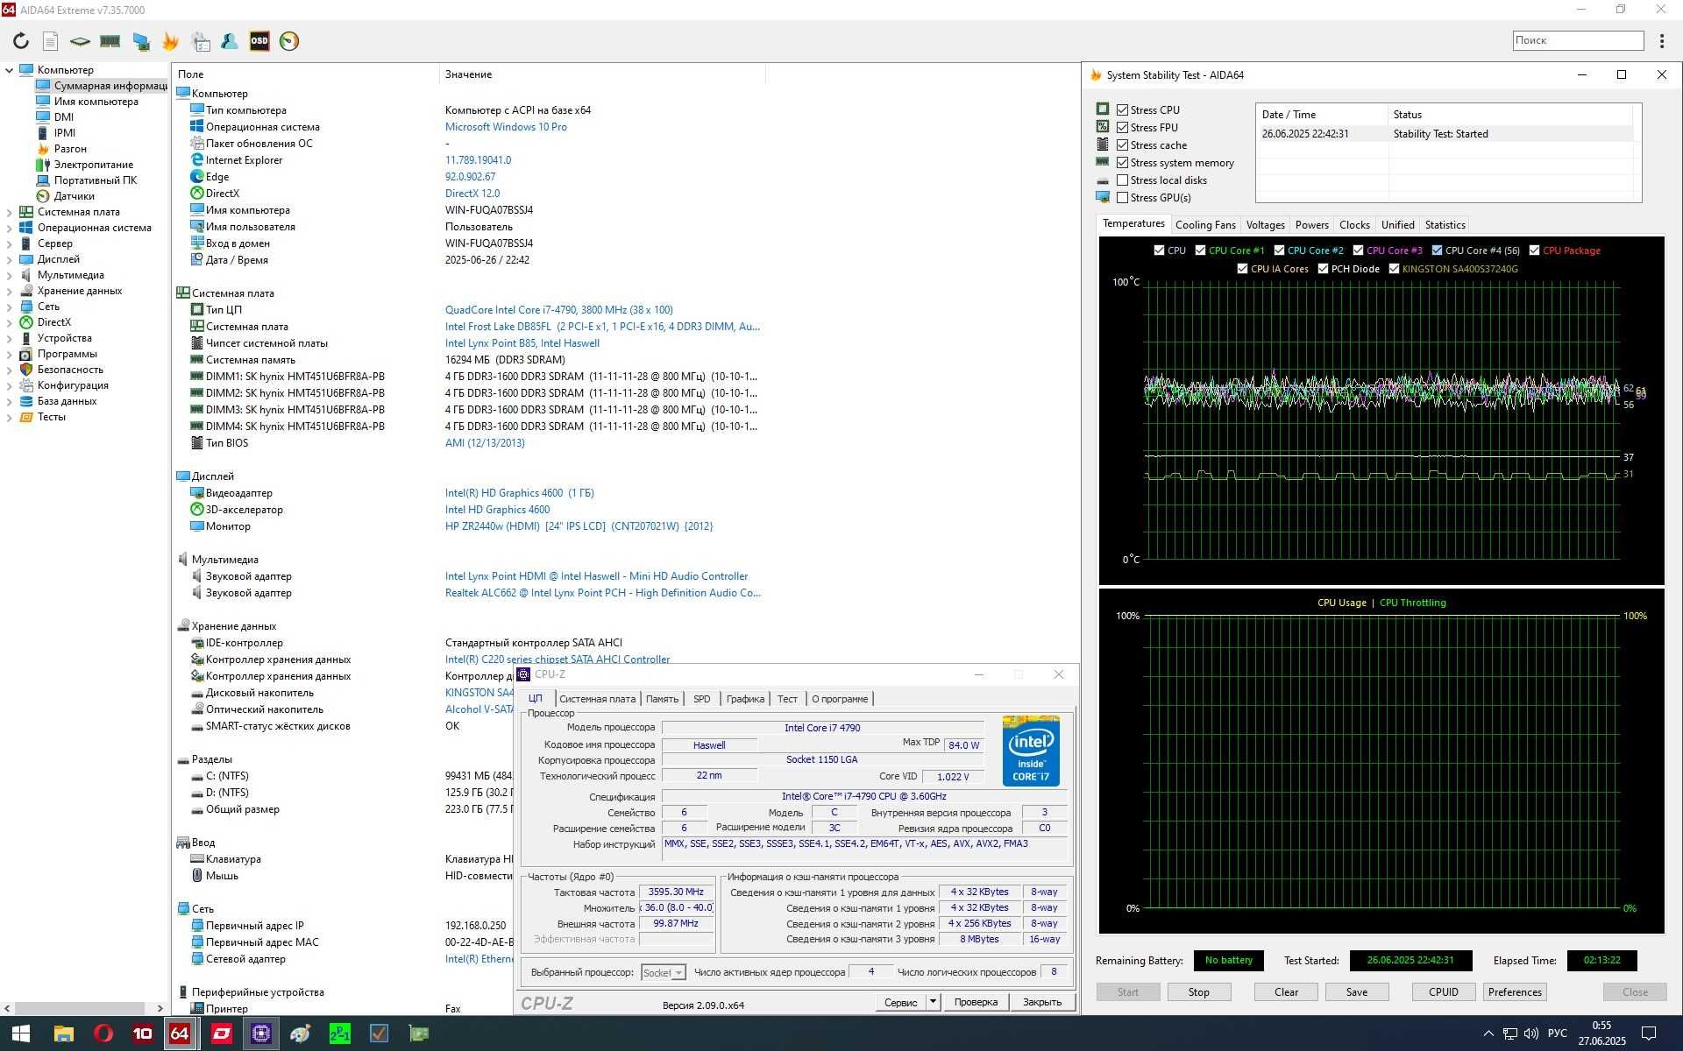Open the three-dot menu next to search
Image resolution: width=1683 pixels, height=1051 pixels.
(1662, 40)
